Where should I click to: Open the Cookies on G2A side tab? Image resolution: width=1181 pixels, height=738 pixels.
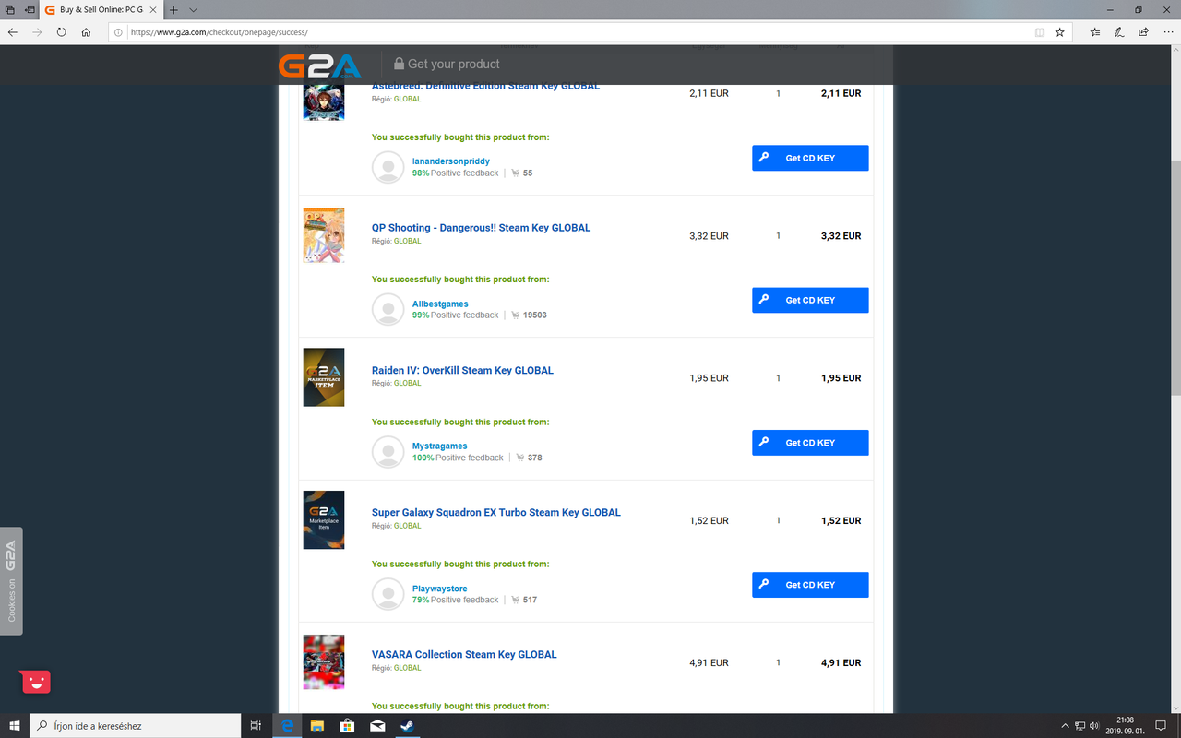coord(11,580)
